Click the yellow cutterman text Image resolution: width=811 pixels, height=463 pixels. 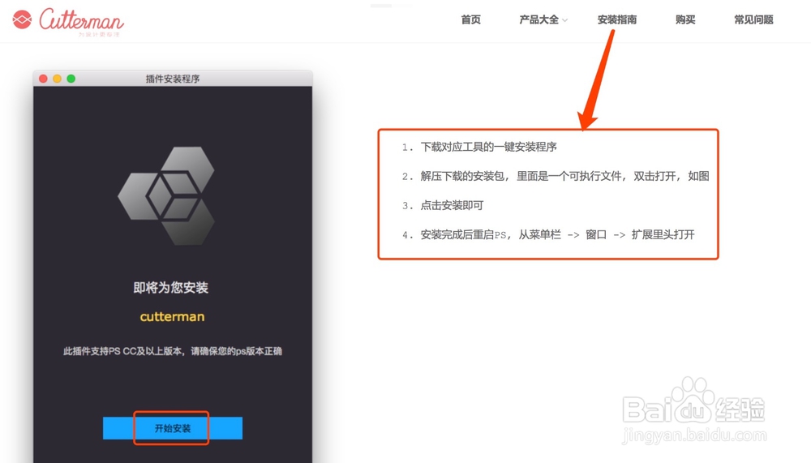(172, 316)
